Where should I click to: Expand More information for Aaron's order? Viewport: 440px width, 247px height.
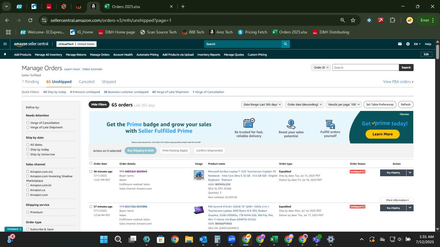pyautogui.click(x=397, y=200)
